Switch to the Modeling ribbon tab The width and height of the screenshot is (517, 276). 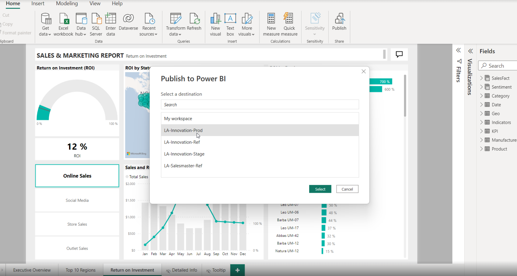[x=67, y=4]
